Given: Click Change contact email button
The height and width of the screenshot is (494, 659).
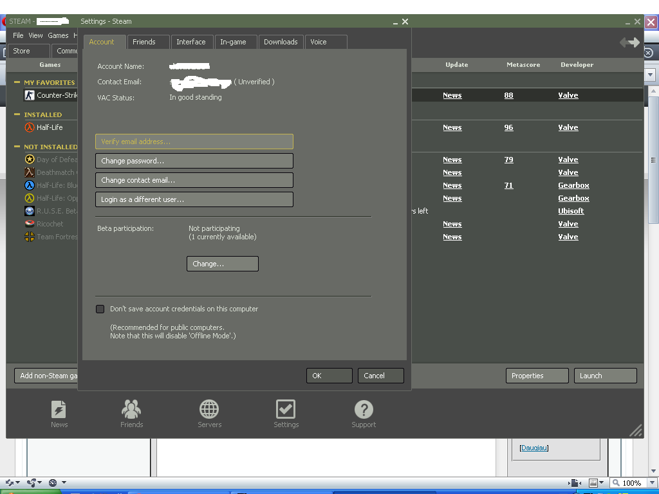Looking at the screenshot, I should [x=194, y=180].
